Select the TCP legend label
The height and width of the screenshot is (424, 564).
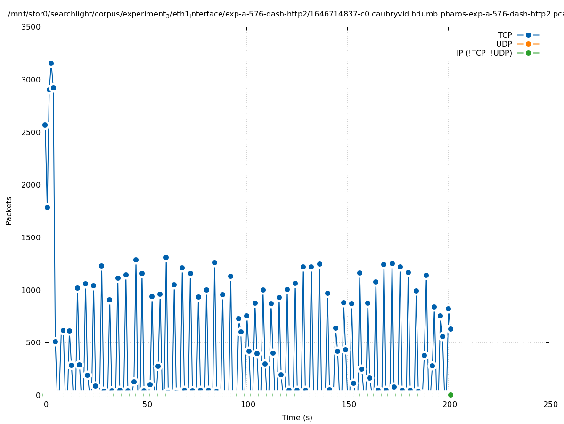505,35
